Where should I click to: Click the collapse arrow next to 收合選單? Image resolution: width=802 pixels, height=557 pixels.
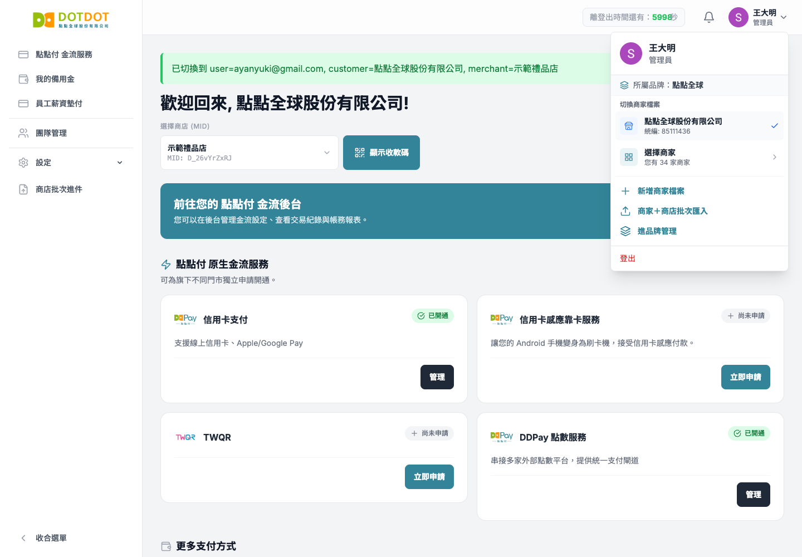(23, 538)
